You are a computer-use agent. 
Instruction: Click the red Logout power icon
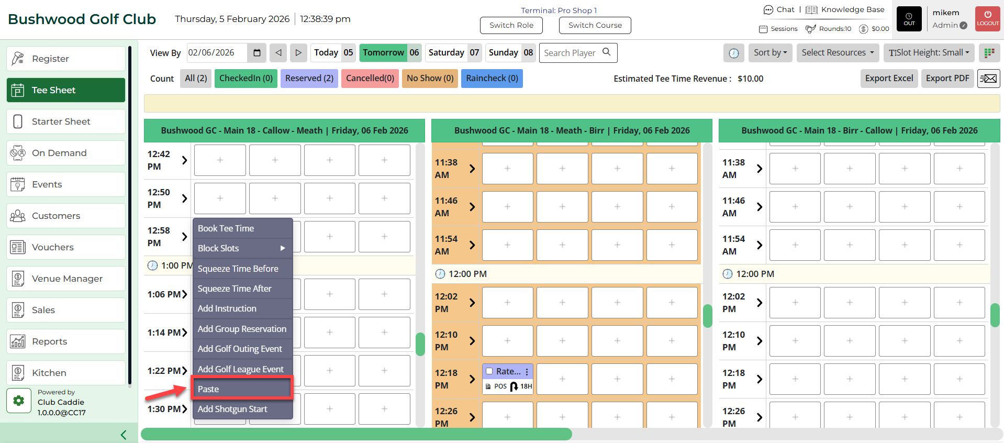(988, 19)
